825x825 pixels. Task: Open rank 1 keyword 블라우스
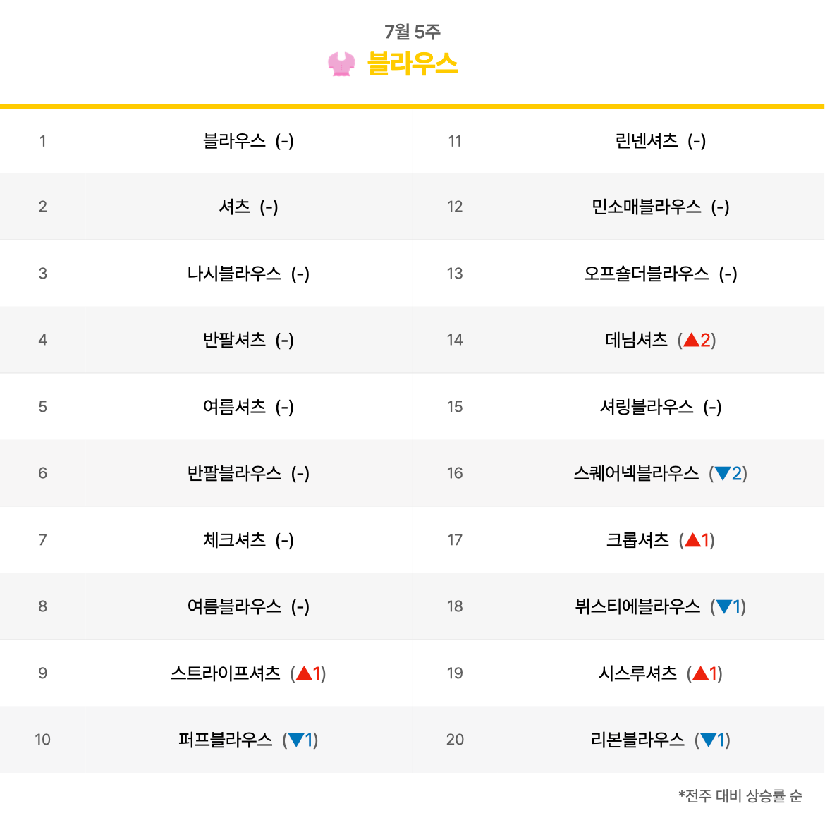tap(235, 141)
